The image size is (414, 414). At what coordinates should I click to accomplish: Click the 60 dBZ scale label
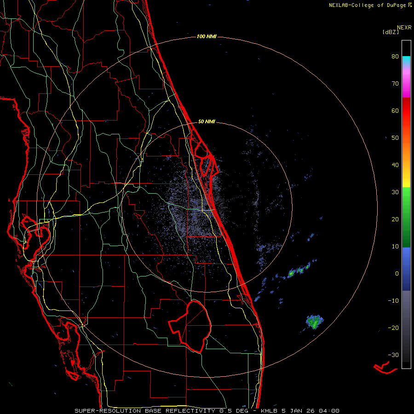395,110
